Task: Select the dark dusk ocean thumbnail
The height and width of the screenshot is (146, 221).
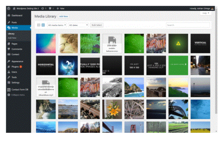Action: pos(156,109)
